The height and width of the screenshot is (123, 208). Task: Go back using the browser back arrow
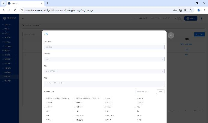[x=4, y=10]
